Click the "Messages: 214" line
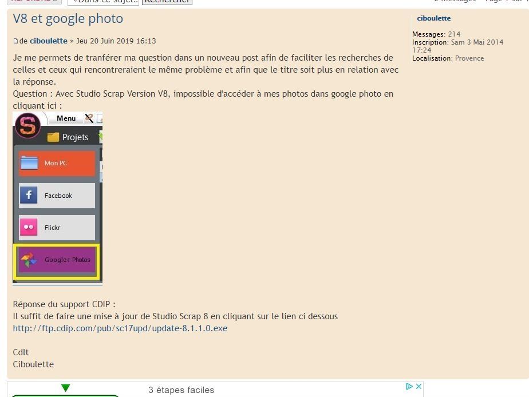 (436, 34)
